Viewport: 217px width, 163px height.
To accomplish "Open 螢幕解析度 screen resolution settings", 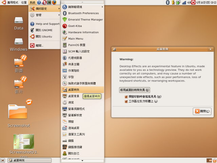I will click(x=82, y=115).
